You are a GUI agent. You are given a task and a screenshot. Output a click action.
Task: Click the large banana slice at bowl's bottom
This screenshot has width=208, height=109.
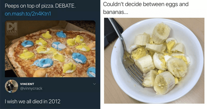164,83
